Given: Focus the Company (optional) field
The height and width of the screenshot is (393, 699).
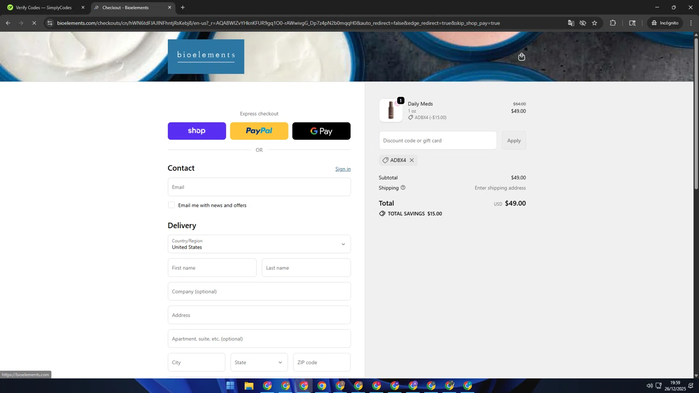Looking at the screenshot, I should [259, 291].
